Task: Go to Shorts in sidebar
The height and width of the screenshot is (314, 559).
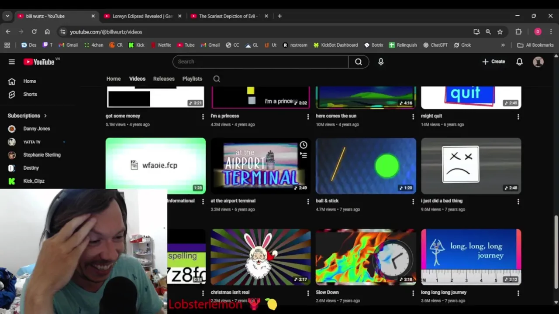Action: coord(30,94)
